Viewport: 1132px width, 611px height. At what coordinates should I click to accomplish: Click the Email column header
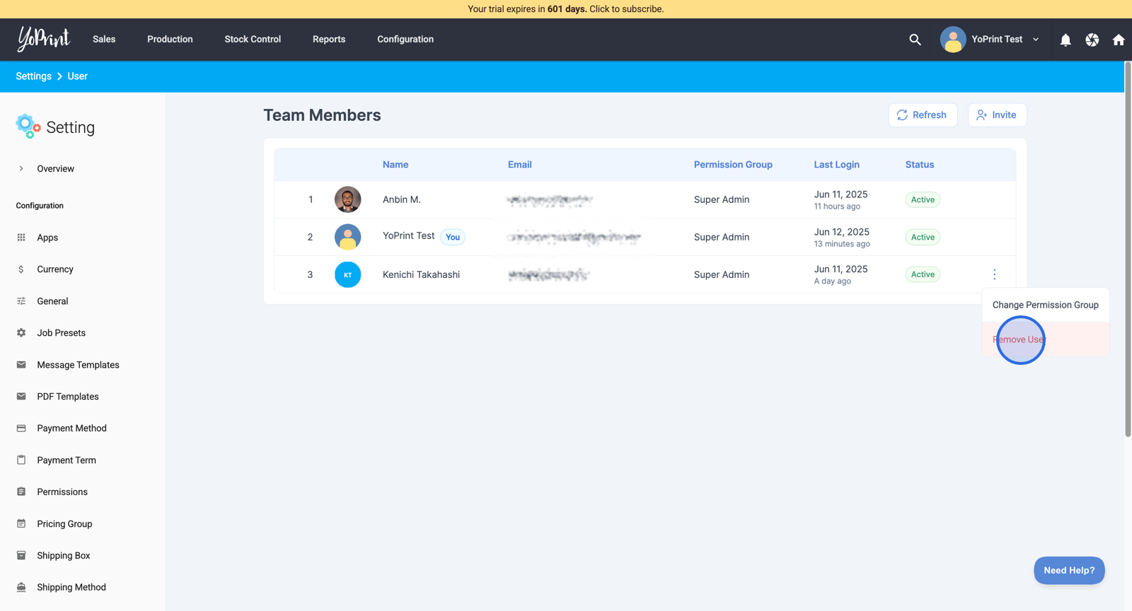520,165
